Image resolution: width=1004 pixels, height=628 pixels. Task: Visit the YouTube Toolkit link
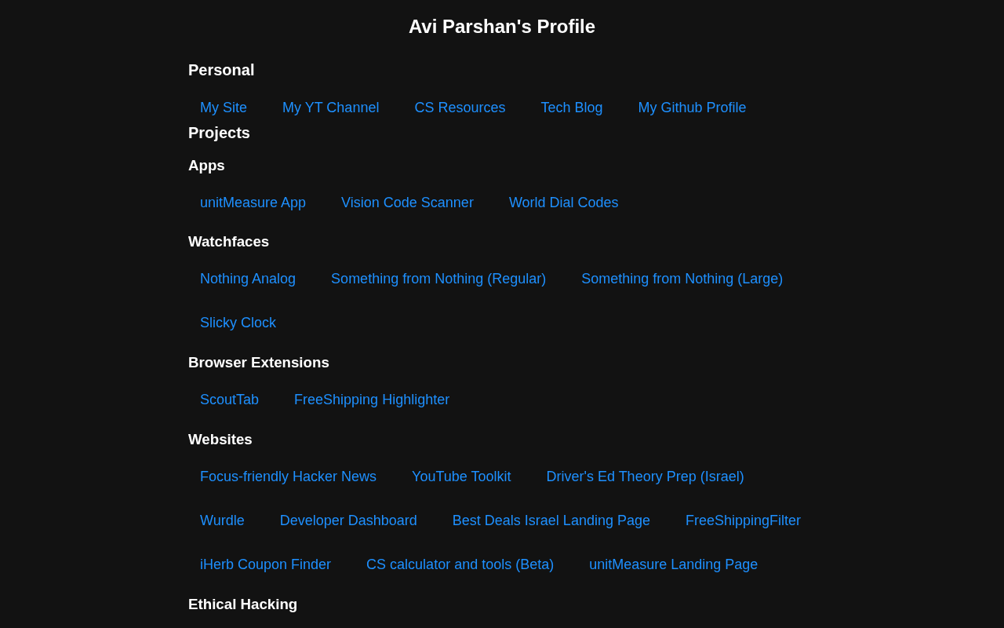click(461, 476)
